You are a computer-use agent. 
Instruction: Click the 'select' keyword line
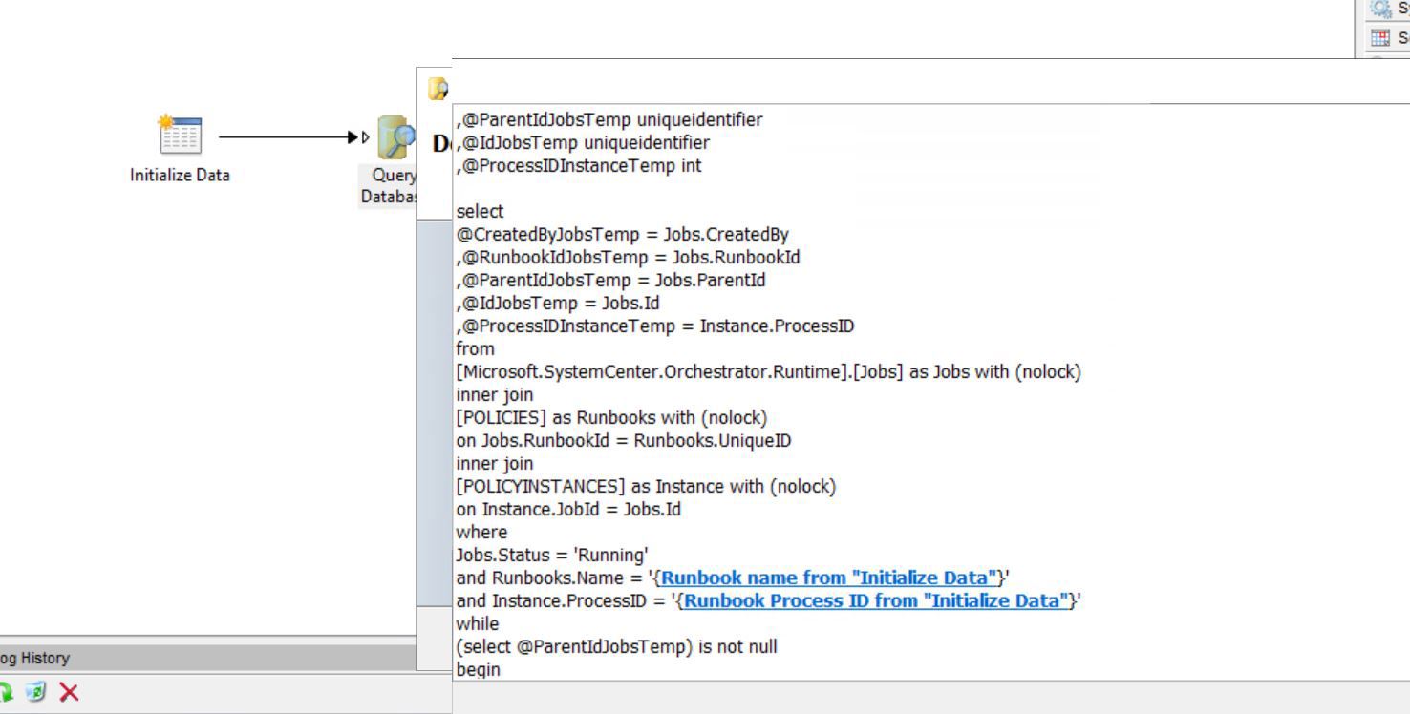pyautogui.click(x=480, y=212)
